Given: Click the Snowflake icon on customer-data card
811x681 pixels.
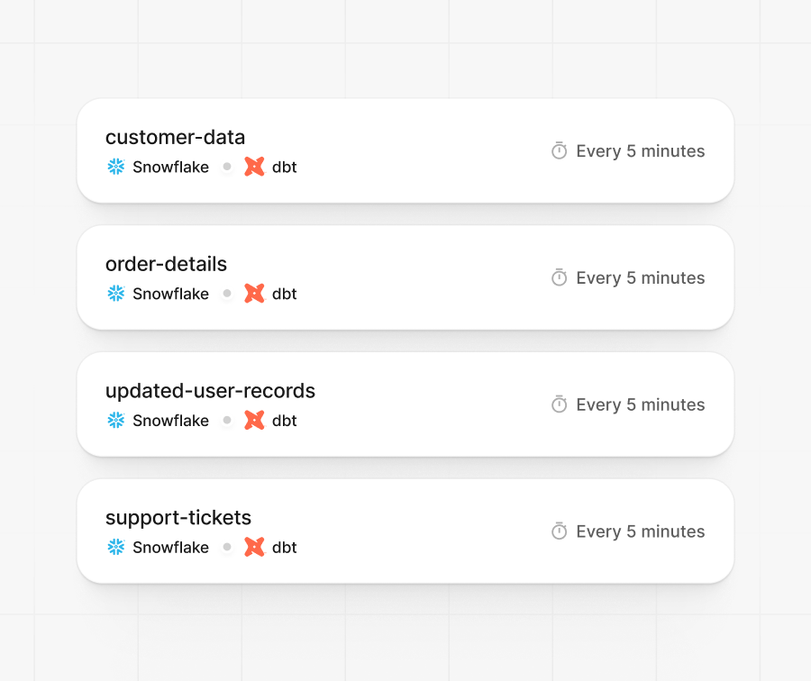Looking at the screenshot, I should click(115, 167).
